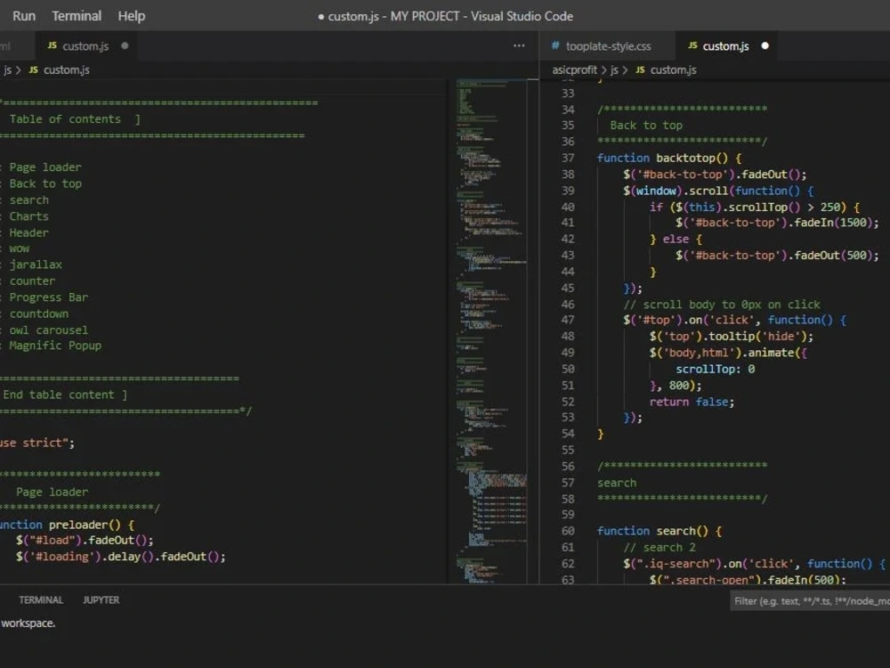
Task: Select custom.js tab in right editor group
Action: [725, 46]
